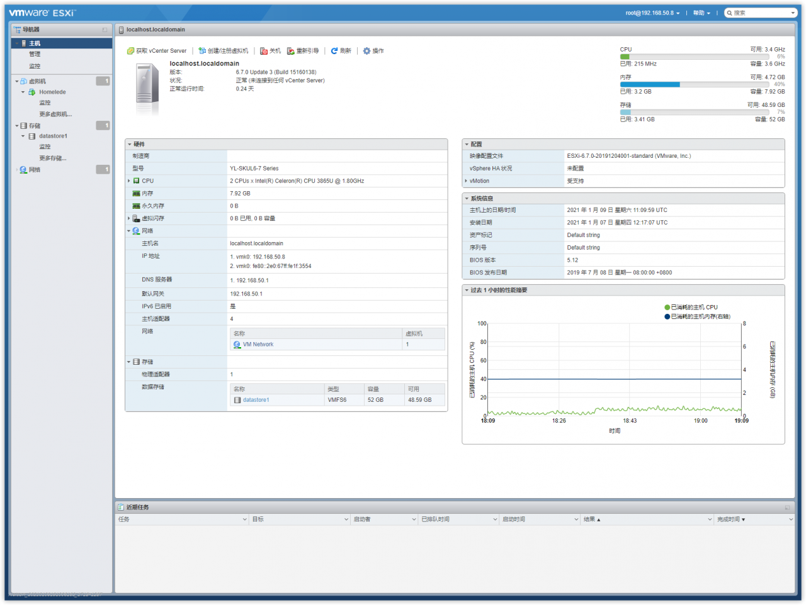Viewport: 806px width, 605px height.
Task: Collapse the 硬件 hardware section
Action: tap(130, 145)
